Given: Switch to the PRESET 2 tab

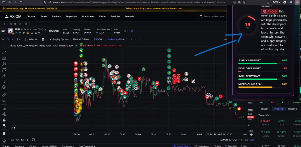Looking at the screenshot, I should pos(279,109).
